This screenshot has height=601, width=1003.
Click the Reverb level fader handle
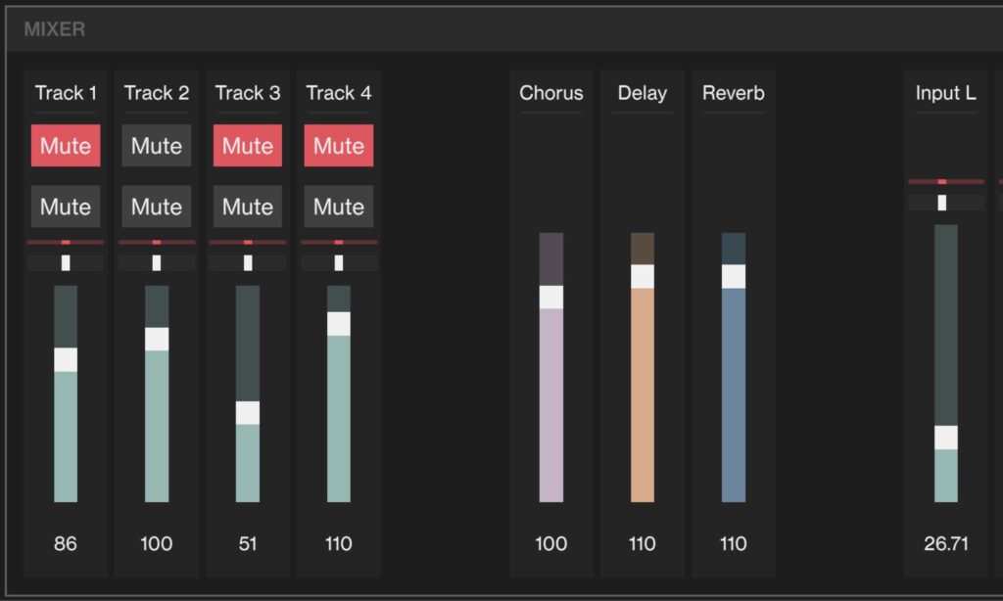pyautogui.click(x=733, y=277)
